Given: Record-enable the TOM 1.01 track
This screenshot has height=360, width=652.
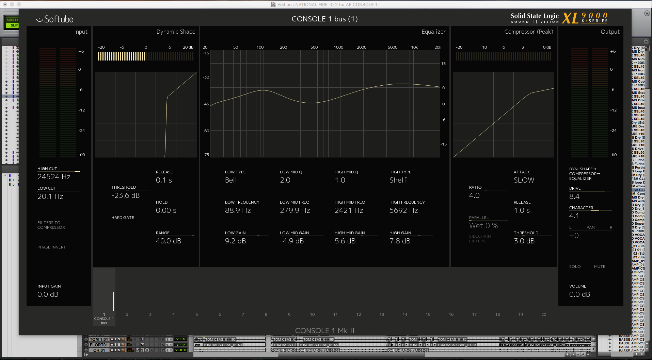Looking at the screenshot, I should pos(112,340).
